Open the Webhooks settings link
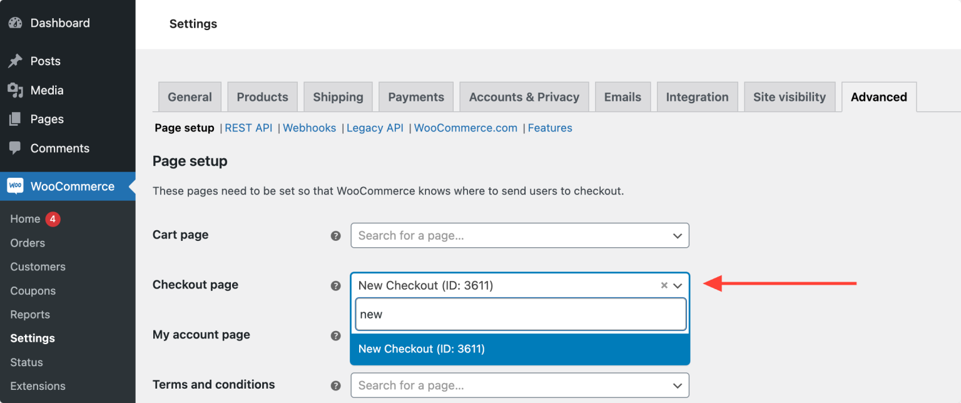Screen dimensions: 961x403 tap(309, 128)
